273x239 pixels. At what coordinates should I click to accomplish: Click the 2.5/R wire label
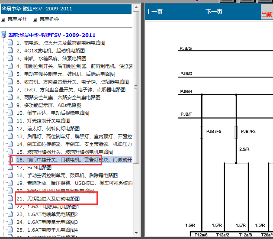[x=244, y=149]
